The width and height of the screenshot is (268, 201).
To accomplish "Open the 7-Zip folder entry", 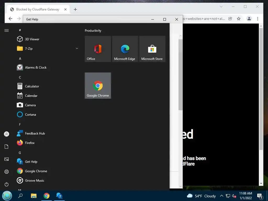I will (48, 48).
